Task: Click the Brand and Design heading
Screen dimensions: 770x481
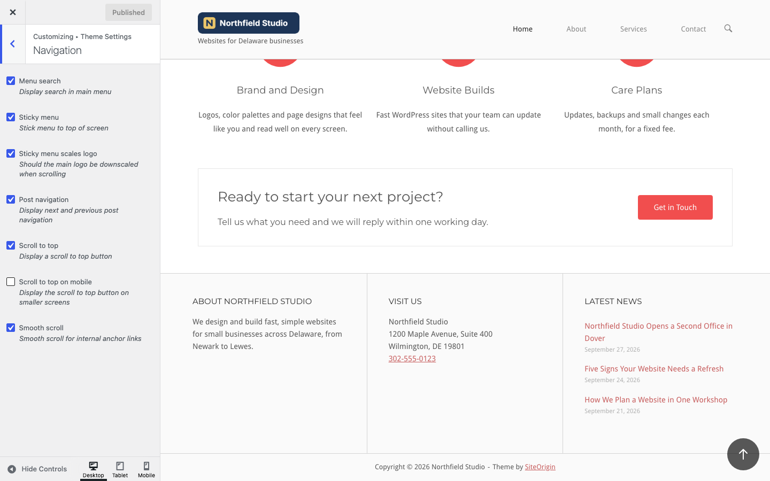Action: tap(280, 90)
